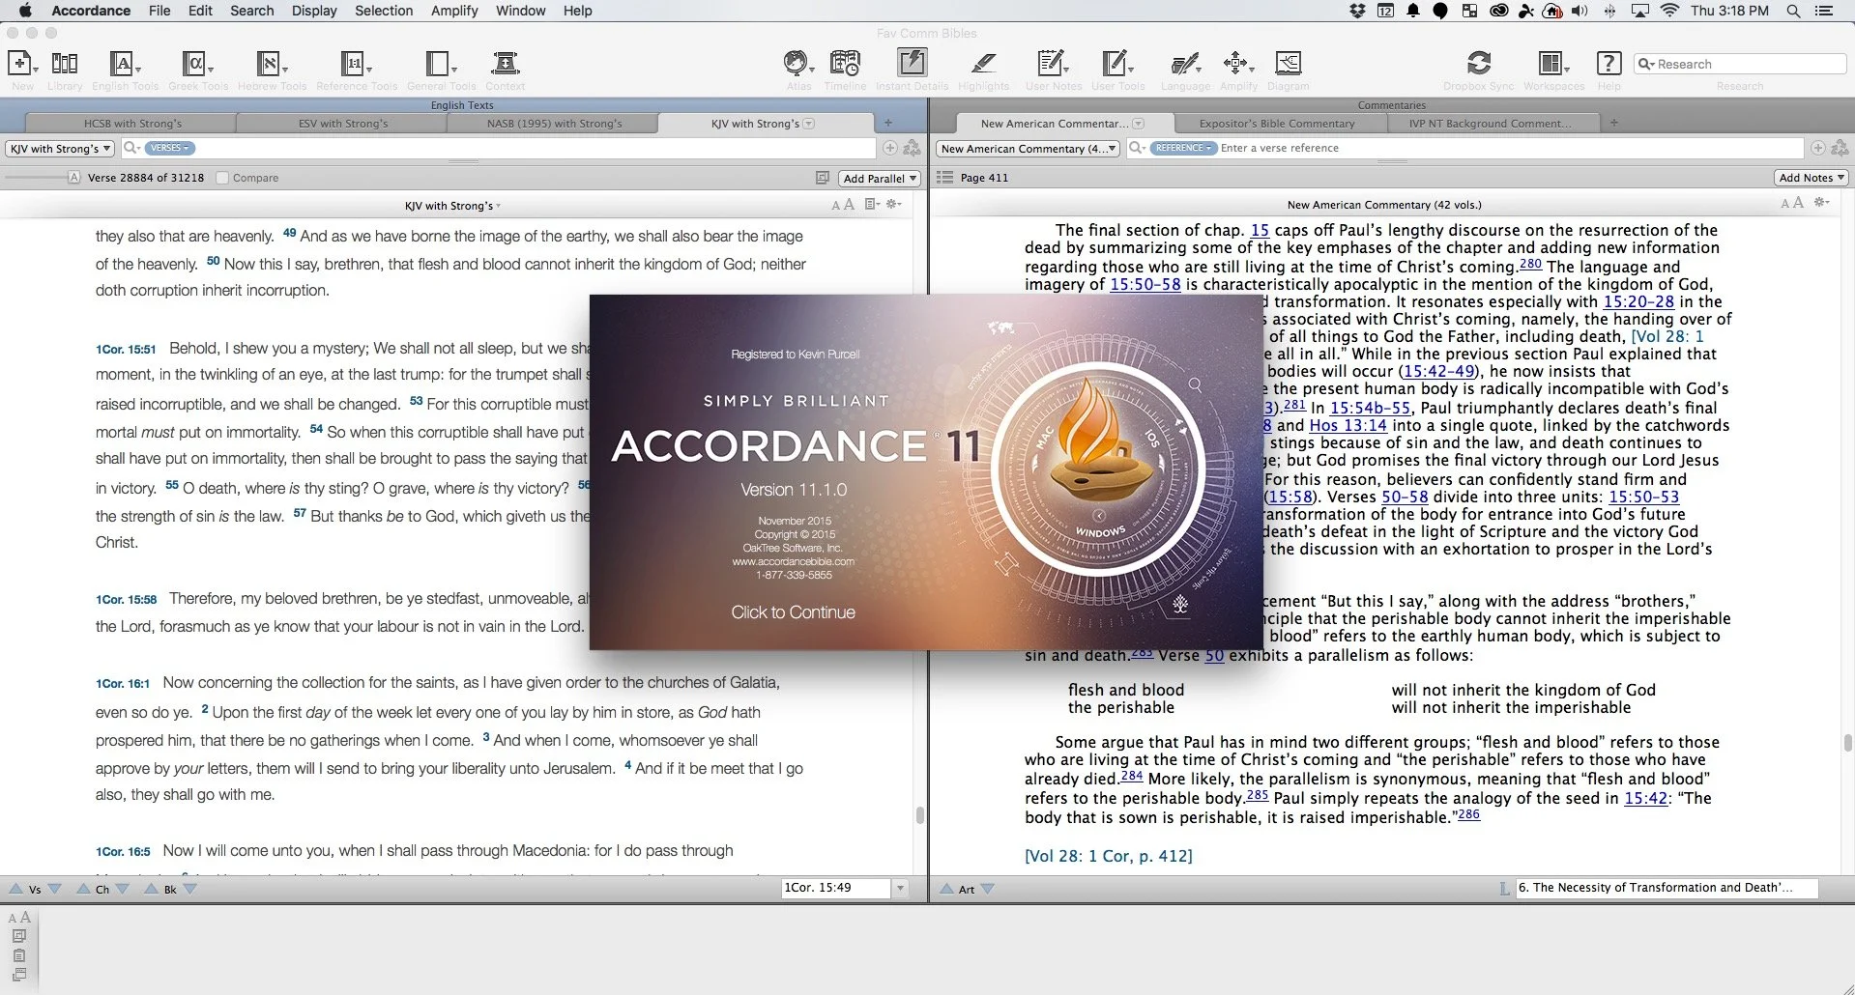1855x995 pixels.
Task: Open the Display menu in the menu bar
Action: 314,11
